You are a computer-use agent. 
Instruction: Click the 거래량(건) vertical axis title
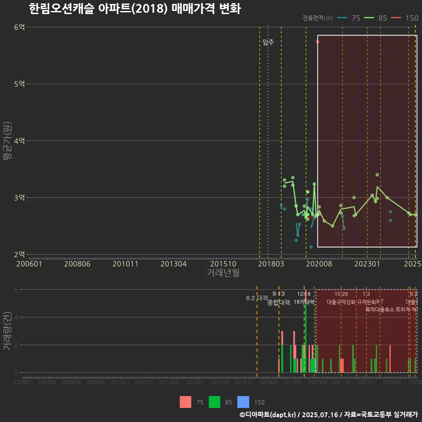point(7,331)
